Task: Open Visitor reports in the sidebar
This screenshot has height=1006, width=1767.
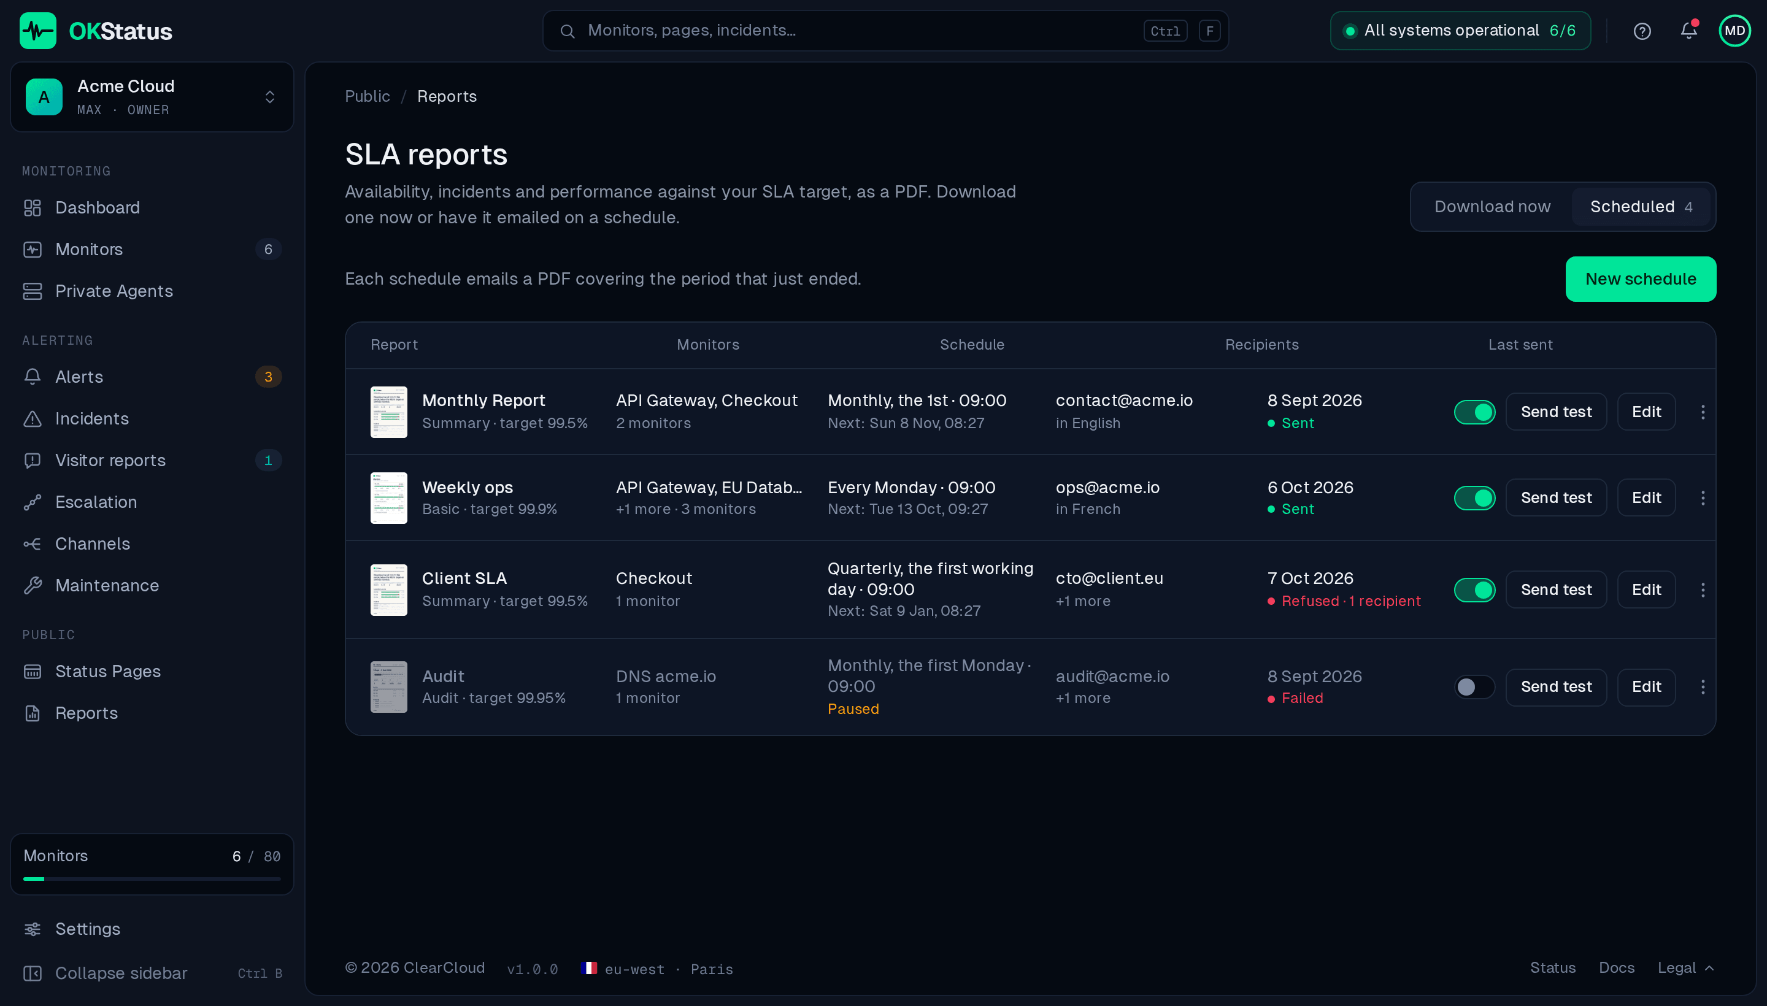Action: tap(152, 460)
